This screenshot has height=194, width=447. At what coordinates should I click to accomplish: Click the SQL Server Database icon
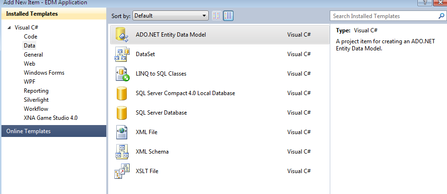[122, 113]
